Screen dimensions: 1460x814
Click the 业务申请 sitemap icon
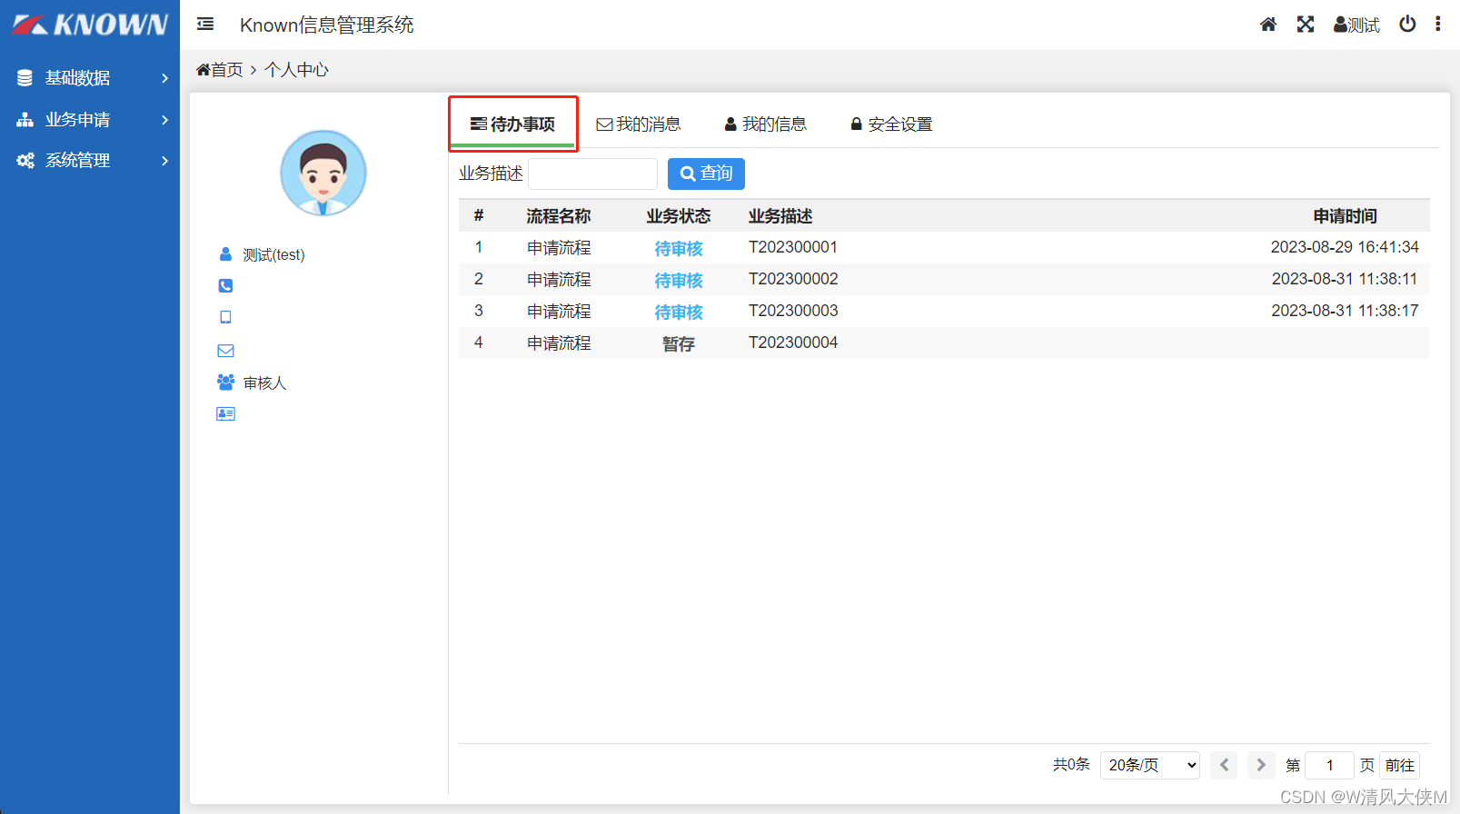pos(25,119)
